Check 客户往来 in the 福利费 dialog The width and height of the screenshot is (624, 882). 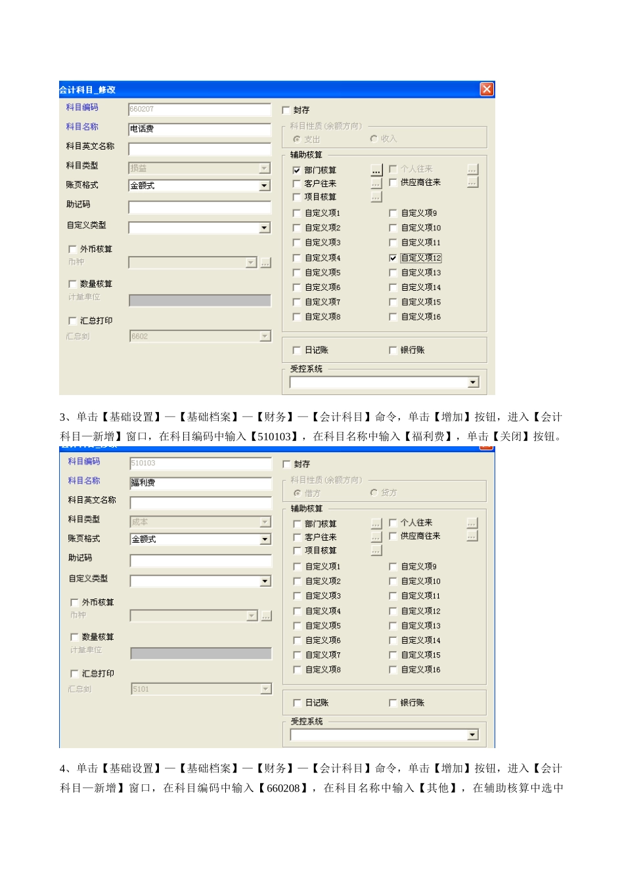click(x=297, y=537)
